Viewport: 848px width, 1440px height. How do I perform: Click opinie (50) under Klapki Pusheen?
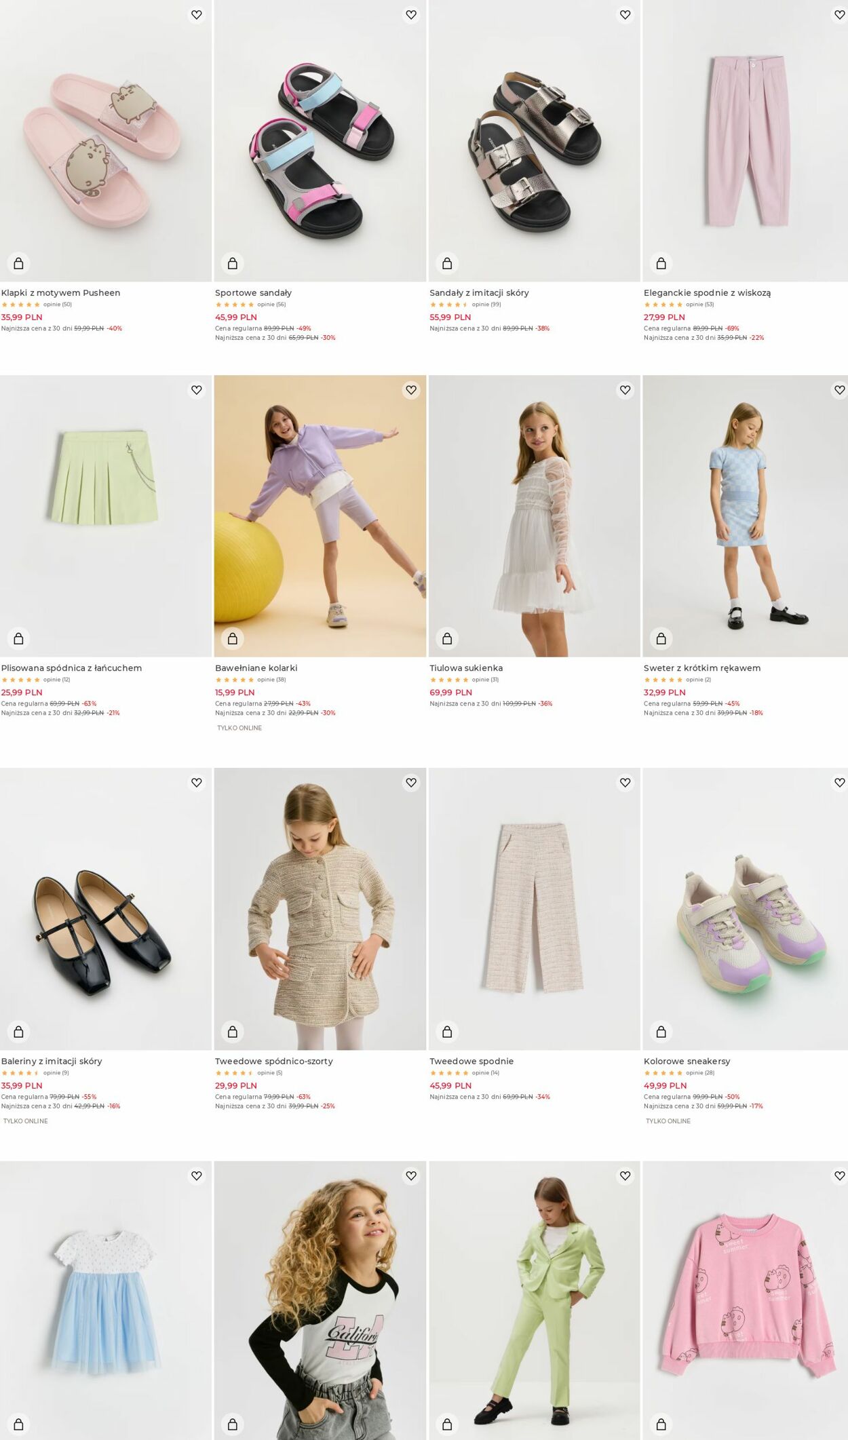[x=58, y=305]
